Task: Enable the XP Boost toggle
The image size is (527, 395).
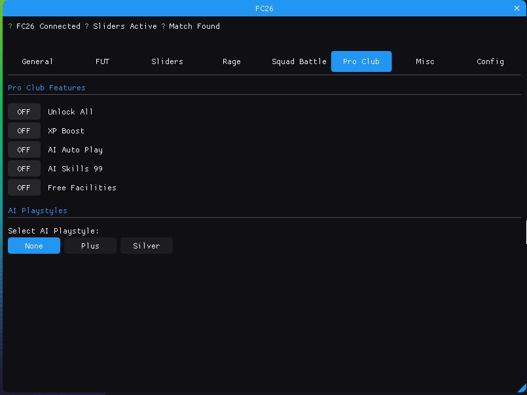Action: tap(24, 131)
